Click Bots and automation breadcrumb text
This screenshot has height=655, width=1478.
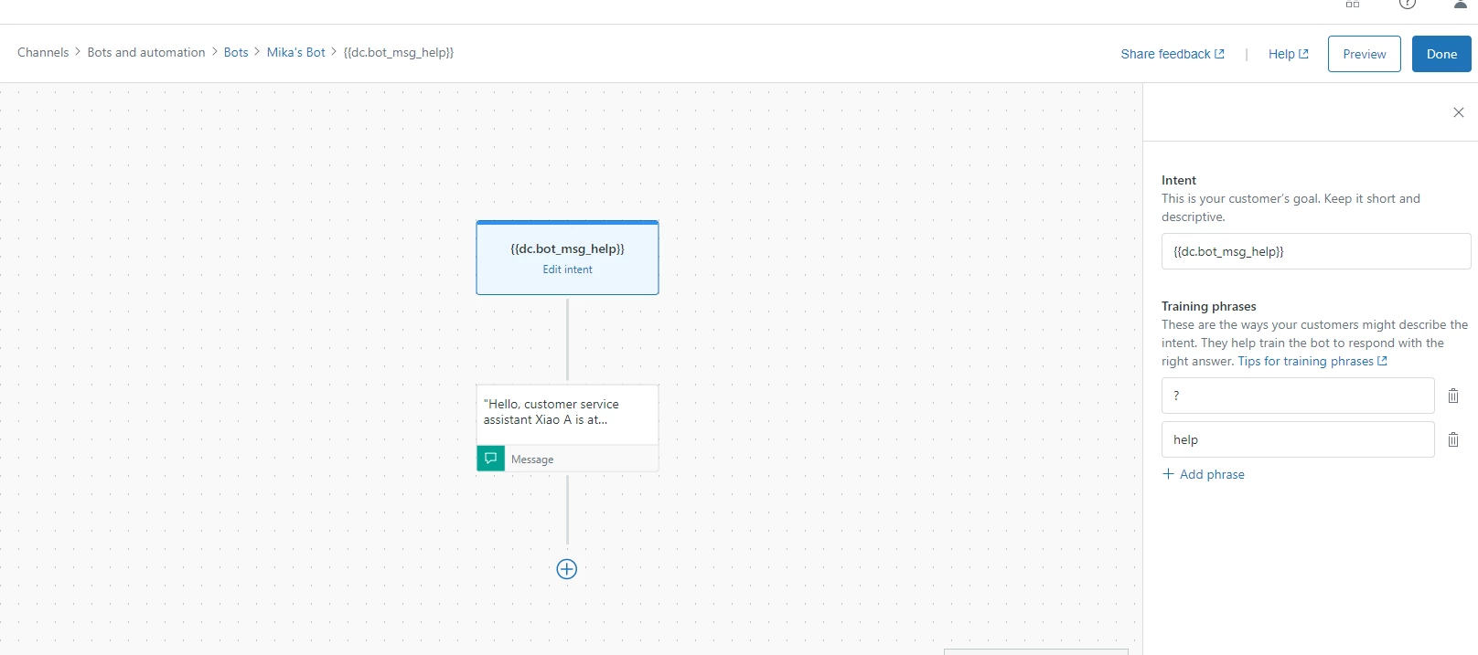click(146, 52)
